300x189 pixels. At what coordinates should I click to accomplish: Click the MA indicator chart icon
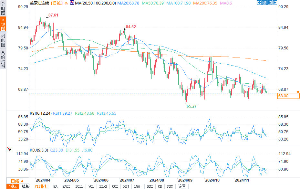click(72, 3)
